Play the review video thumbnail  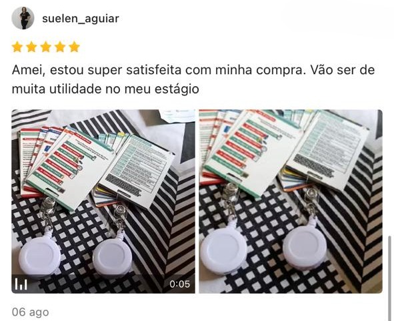point(103,202)
